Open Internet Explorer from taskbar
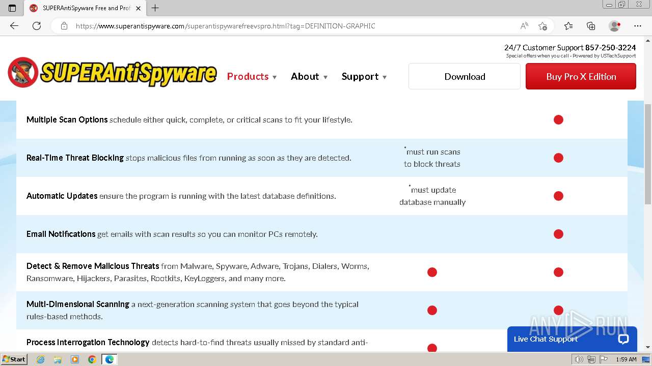The width and height of the screenshot is (652, 366). click(41, 359)
